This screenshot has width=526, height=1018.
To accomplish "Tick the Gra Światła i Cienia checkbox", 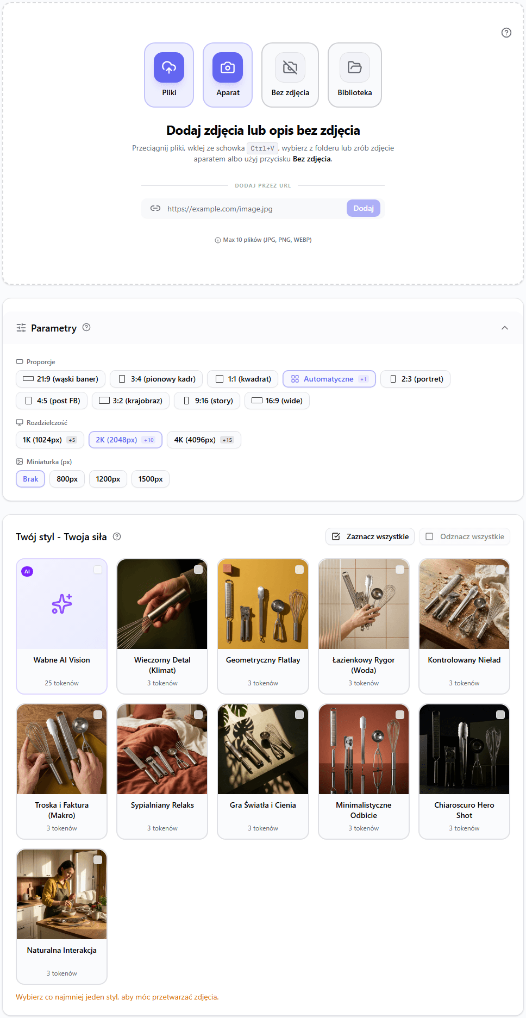I will [299, 715].
